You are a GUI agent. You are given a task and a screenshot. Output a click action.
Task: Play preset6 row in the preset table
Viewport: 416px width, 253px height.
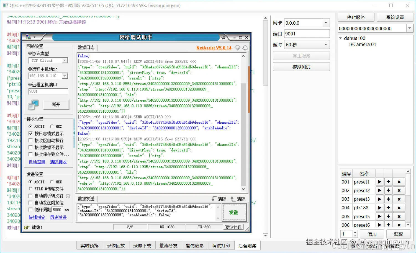click(x=379, y=224)
